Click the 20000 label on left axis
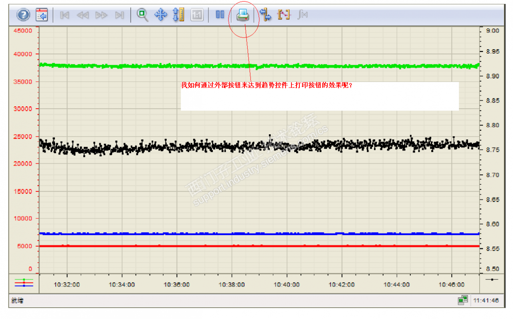The height and width of the screenshot is (319, 513). coord(23,163)
